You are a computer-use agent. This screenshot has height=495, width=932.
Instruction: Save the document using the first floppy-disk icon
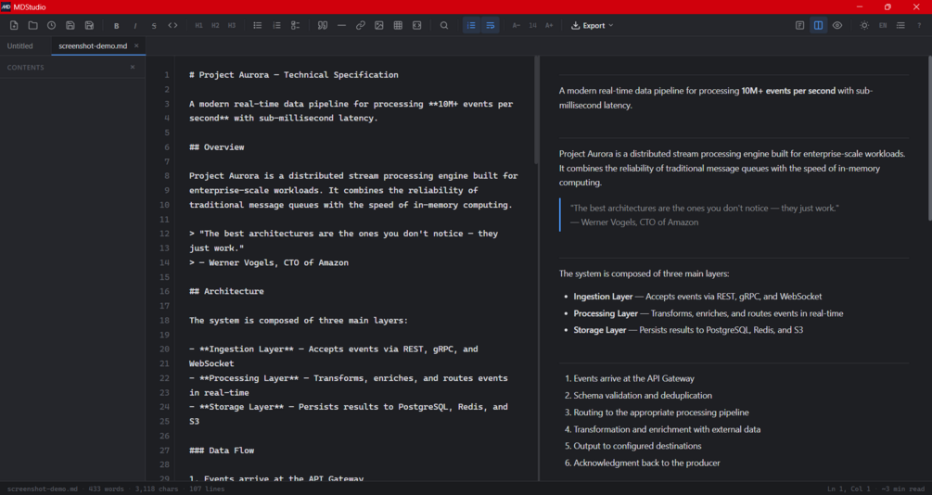point(70,26)
